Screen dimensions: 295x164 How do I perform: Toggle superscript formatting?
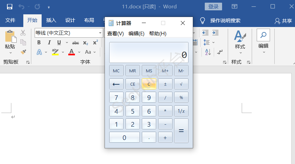coord(96,43)
